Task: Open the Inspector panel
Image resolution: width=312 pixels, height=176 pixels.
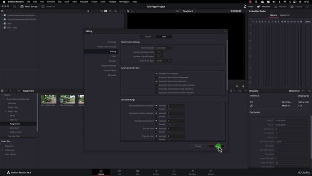Action: [x=280, y=6]
